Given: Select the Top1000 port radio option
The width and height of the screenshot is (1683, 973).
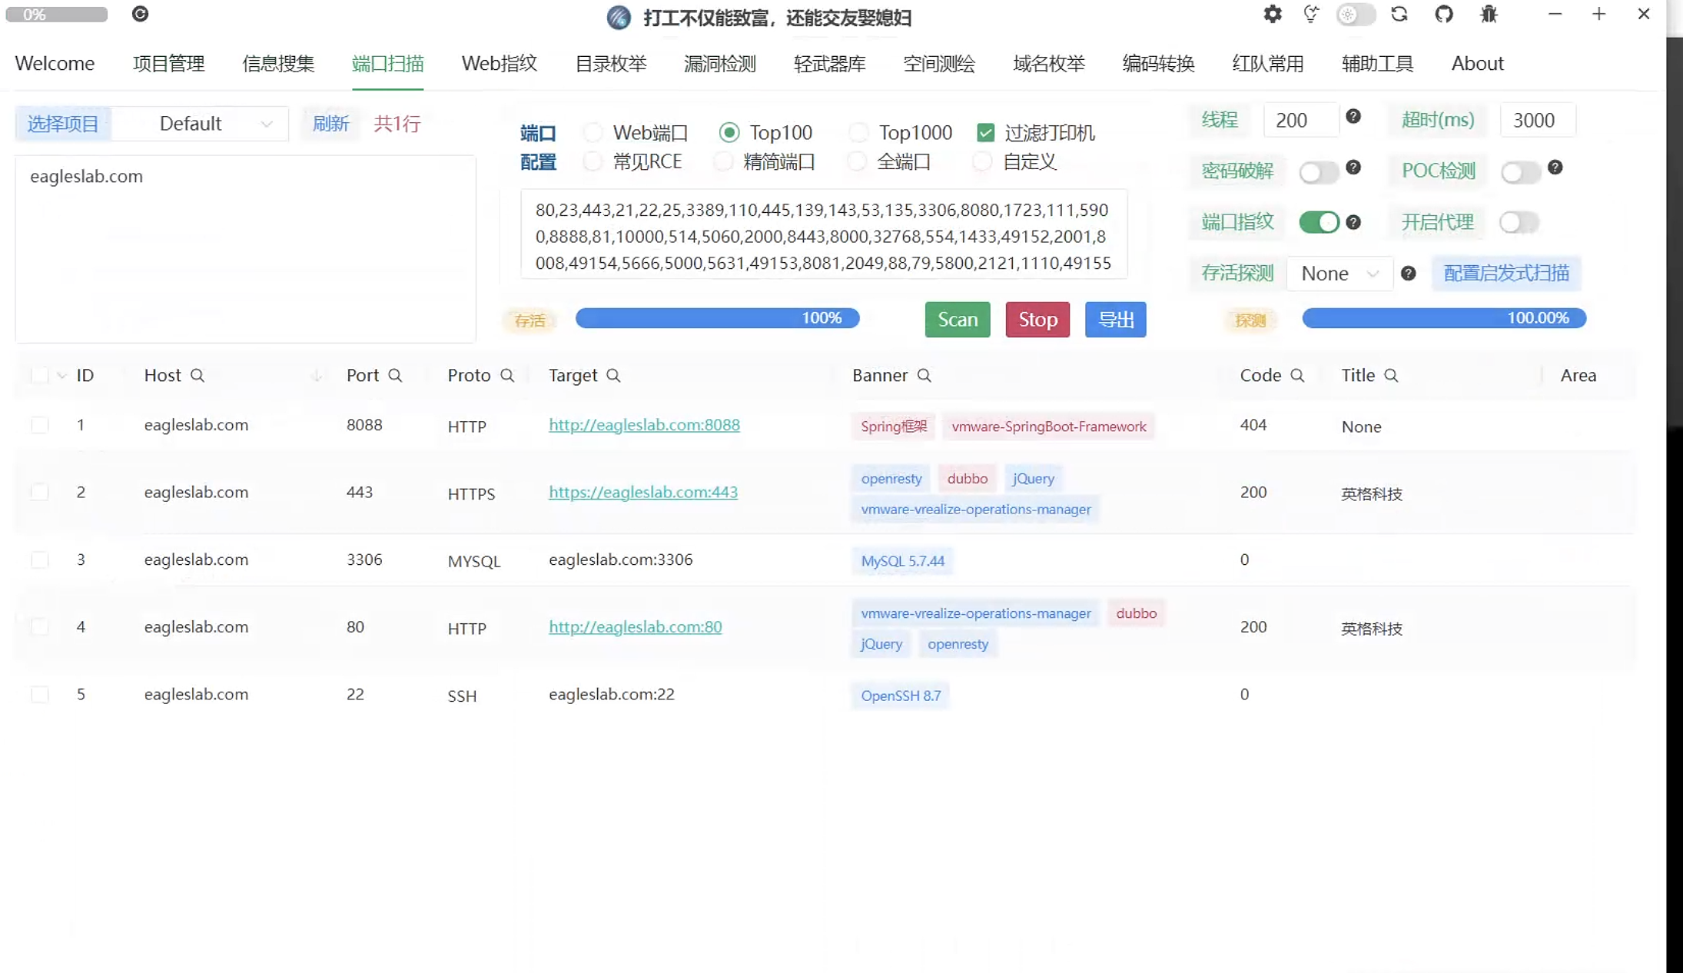Looking at the screenshot, I should pos(858,133).
